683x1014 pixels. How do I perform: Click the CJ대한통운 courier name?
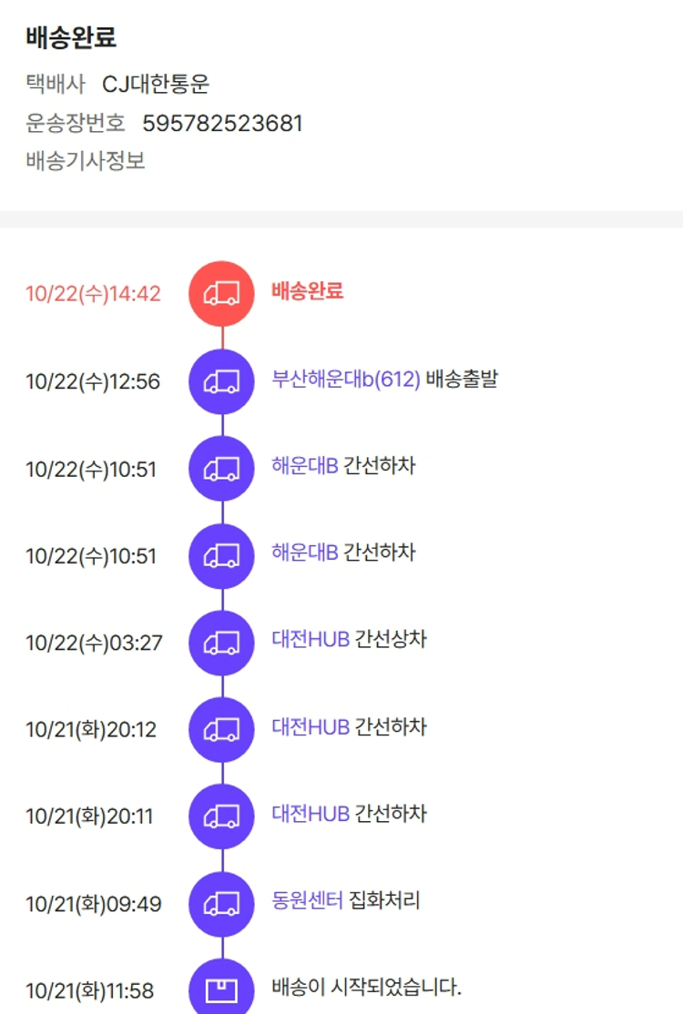156,85
